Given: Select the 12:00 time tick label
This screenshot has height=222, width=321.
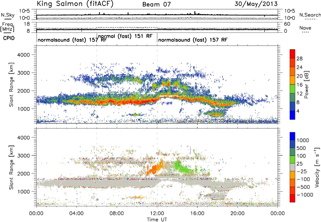Looking at the screenshot, I should (x=157, y=214).
